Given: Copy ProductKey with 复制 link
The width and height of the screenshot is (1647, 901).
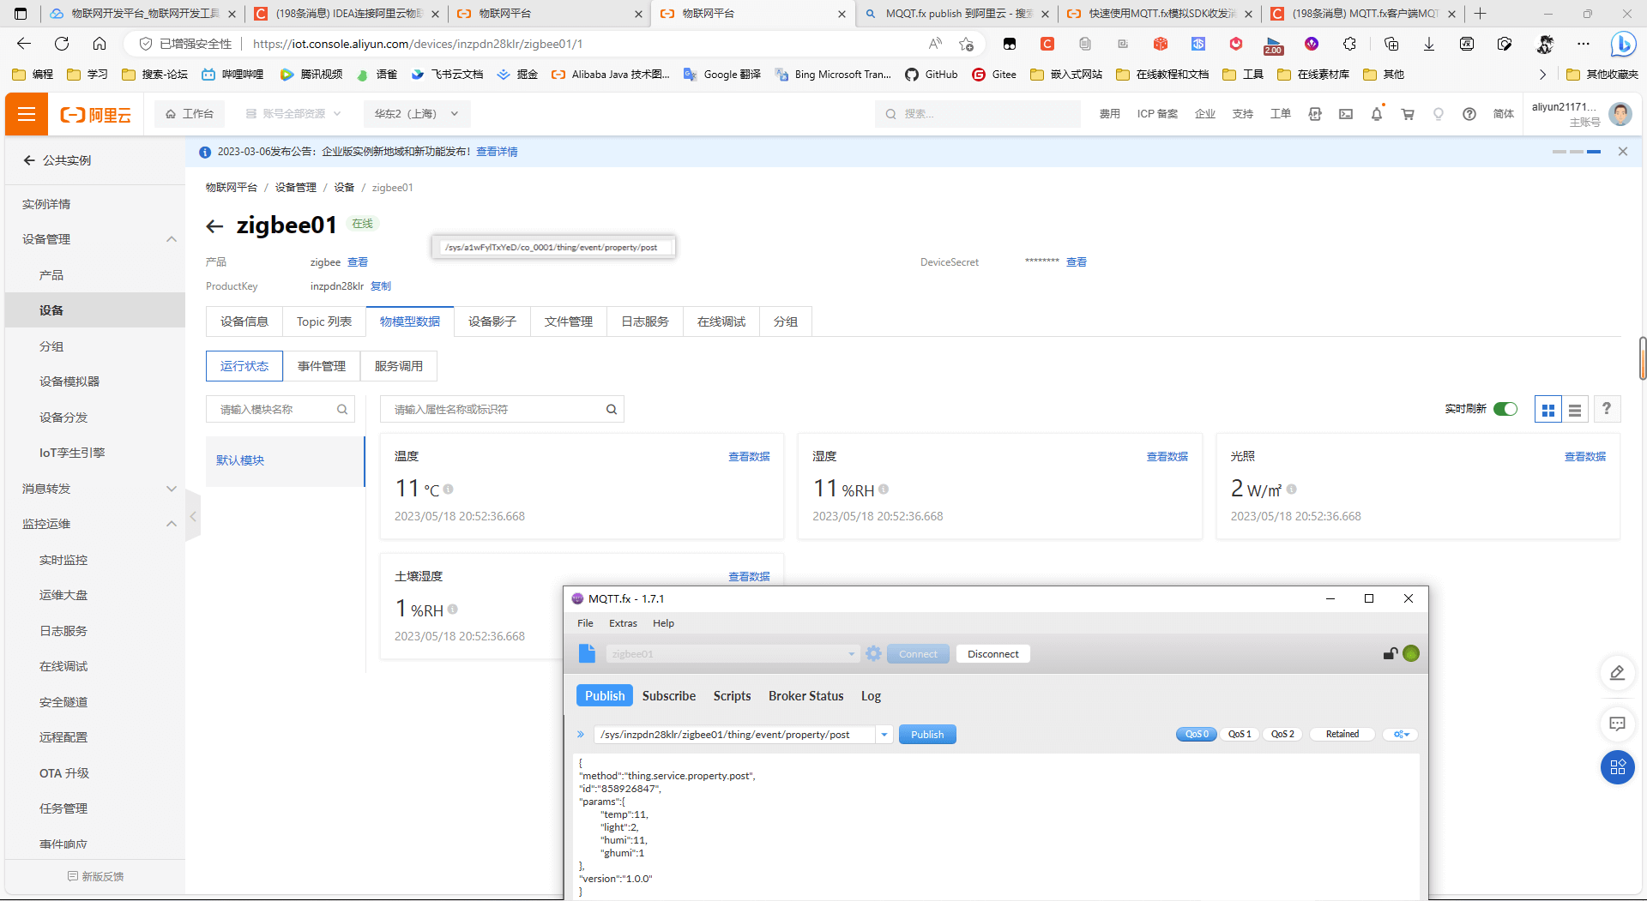Looking at the screenshot, I should [x=381, y=286].
